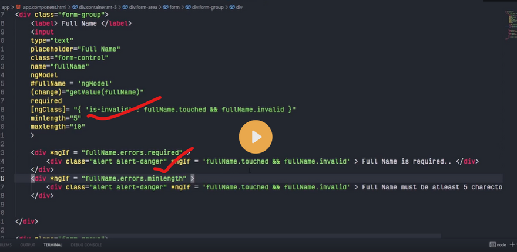Switch to the TERMINAL panel tab

tap(52, 244)
